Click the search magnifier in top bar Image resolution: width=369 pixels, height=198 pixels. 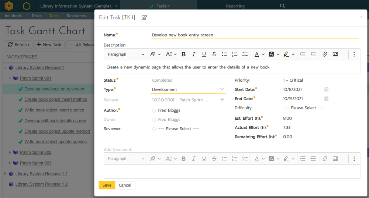pos(282,6)
